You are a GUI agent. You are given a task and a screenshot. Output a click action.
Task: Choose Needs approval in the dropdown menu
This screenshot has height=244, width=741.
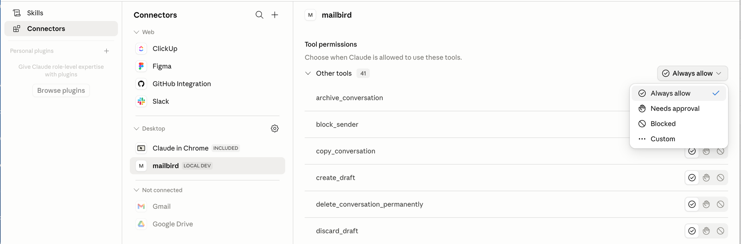point(679,109)
